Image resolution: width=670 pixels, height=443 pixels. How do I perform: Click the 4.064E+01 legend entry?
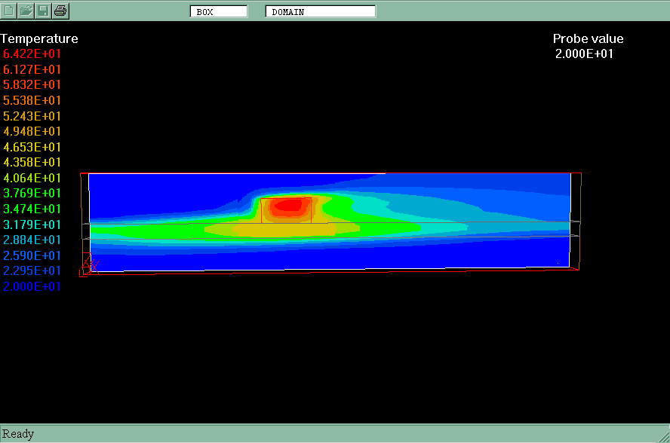click(x=32, y=178)
